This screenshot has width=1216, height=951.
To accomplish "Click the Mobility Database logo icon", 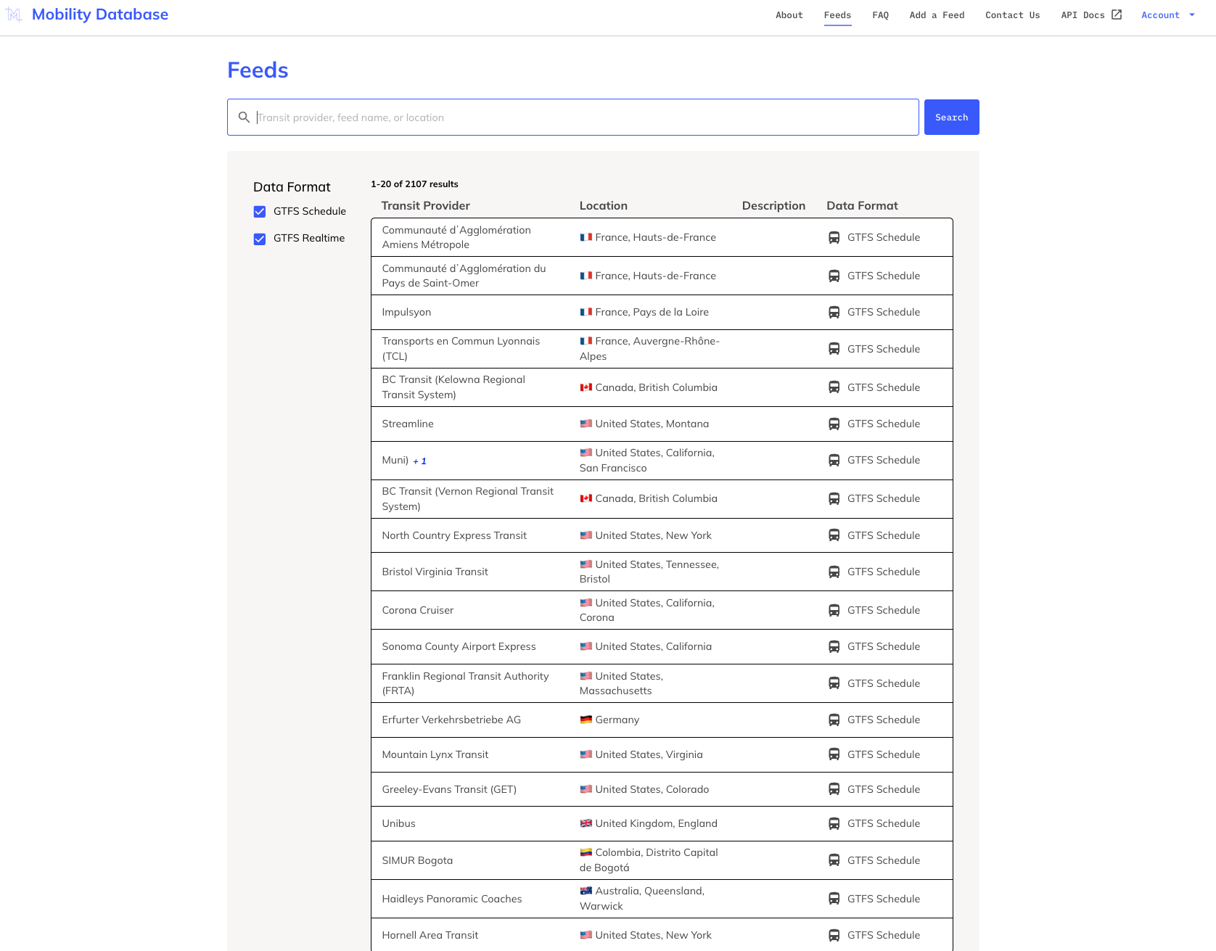I will (14, 15).
